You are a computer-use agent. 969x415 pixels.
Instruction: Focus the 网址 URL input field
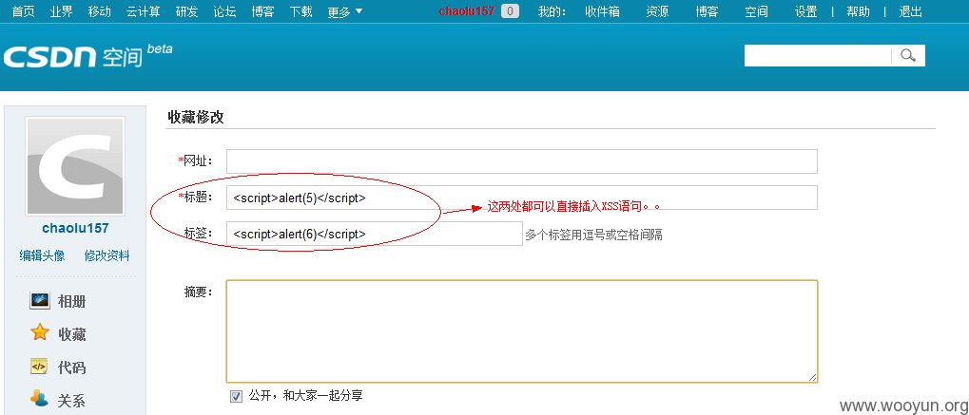tap(521, 161)
